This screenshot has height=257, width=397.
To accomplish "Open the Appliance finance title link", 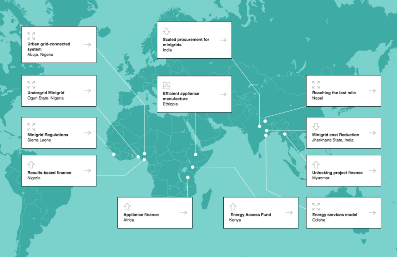I will click(141, 215).
